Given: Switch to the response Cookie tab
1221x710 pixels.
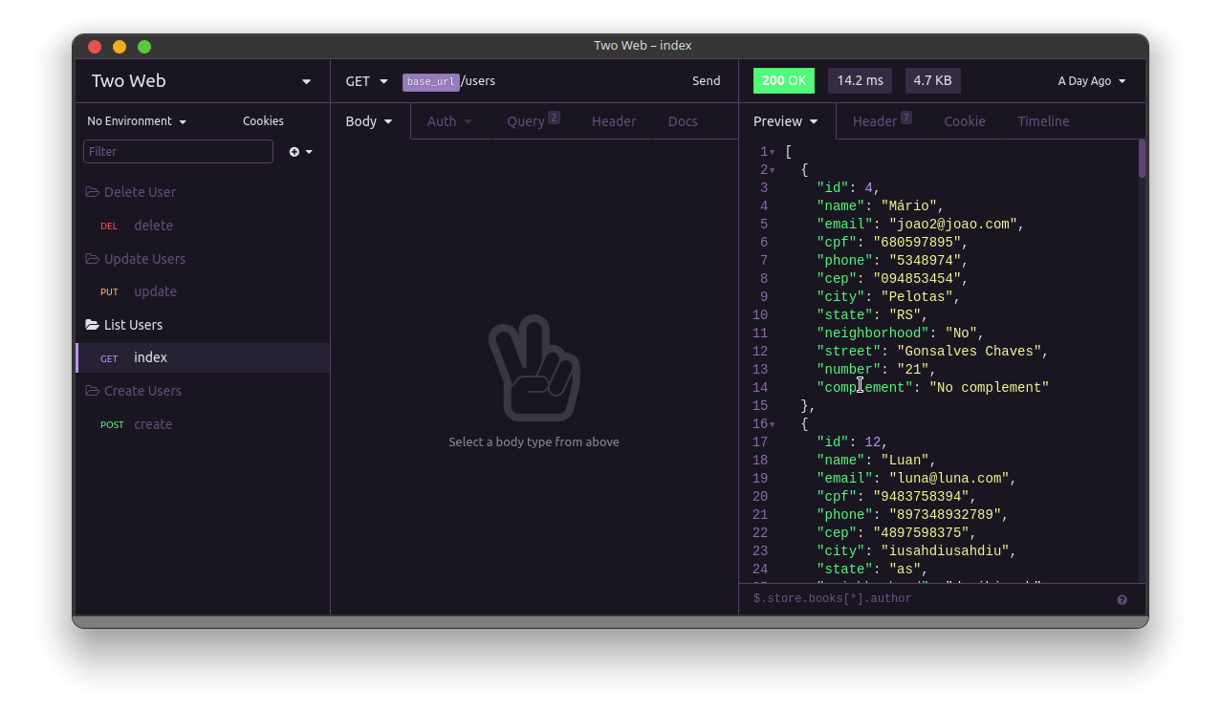Looking at the screenshot, I should pos(965,121).
